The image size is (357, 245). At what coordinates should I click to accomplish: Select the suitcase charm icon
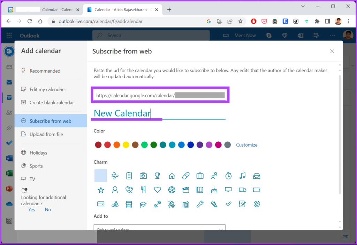pos(200,176)
